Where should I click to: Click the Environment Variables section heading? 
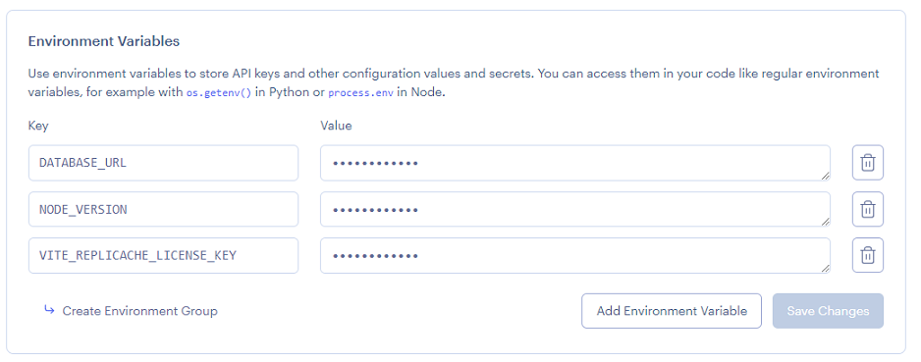click(x=104, y=41)
